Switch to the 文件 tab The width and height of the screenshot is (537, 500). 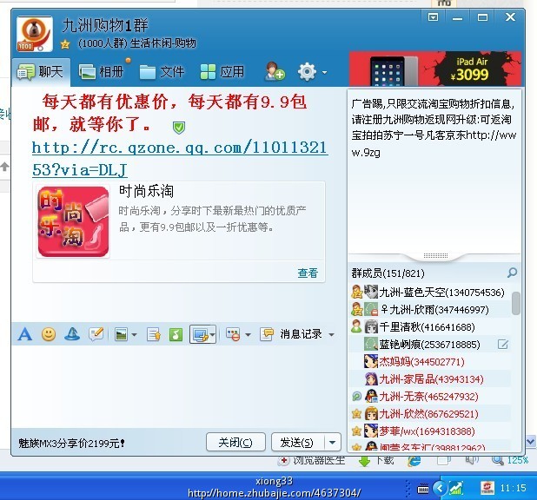[162, 72]
